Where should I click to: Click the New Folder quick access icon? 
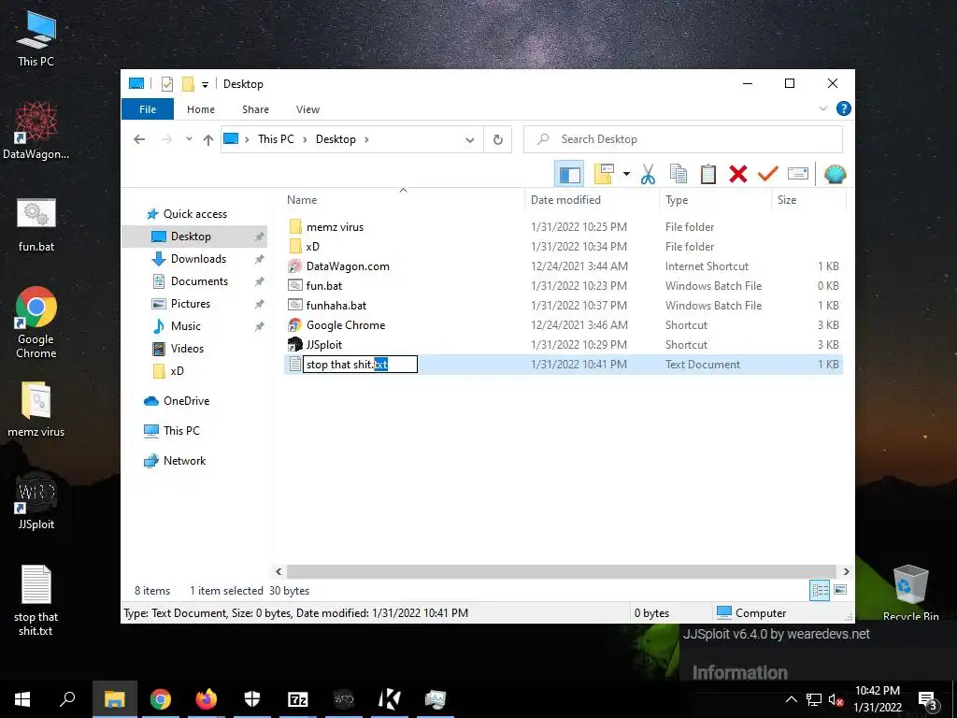coord(188,84)
